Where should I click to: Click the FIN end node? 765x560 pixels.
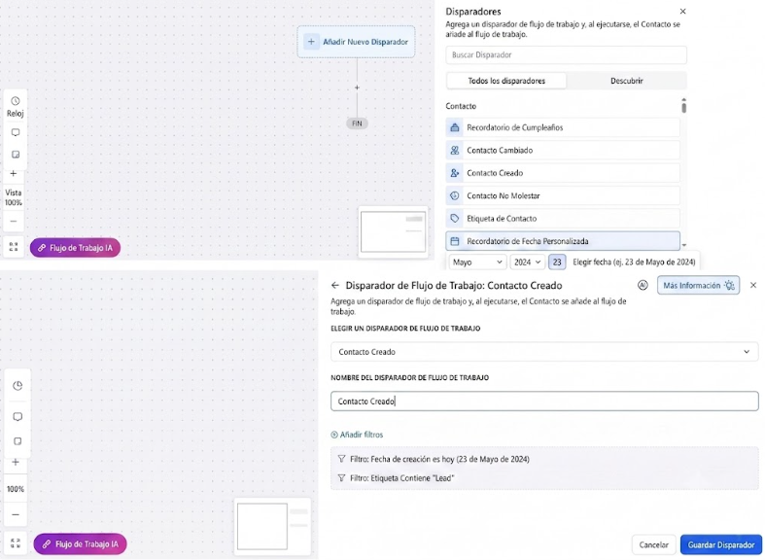(x=357, y=123)
